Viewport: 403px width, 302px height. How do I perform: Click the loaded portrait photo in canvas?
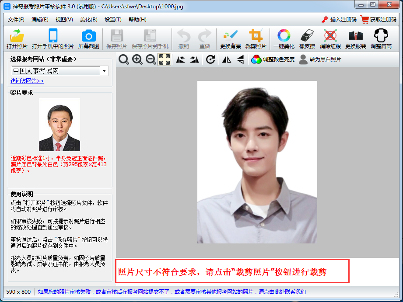[x=257, y=162]
